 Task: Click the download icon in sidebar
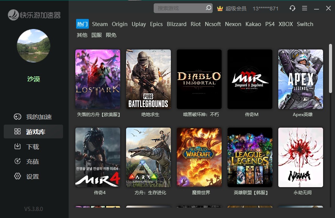pyautogui.click(x=18, y=147)
